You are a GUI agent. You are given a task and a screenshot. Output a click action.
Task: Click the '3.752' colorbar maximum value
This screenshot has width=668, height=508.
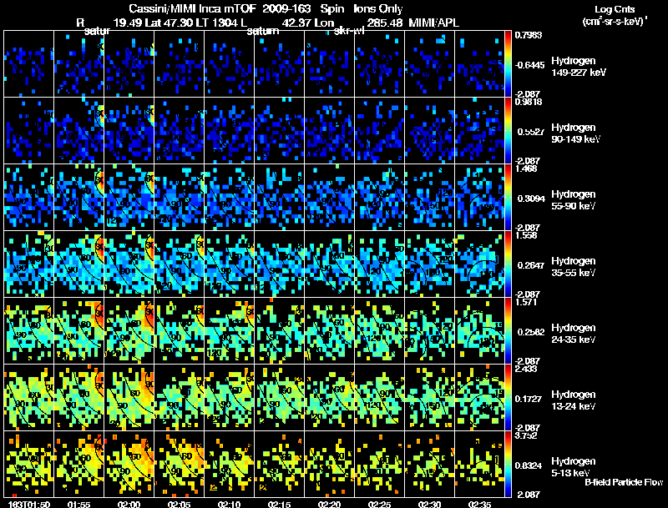526,435
